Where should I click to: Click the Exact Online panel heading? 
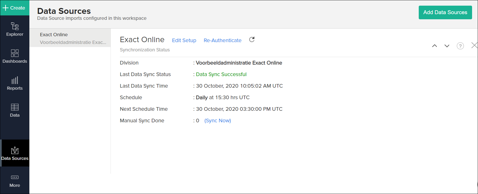(x=142, y=40)
